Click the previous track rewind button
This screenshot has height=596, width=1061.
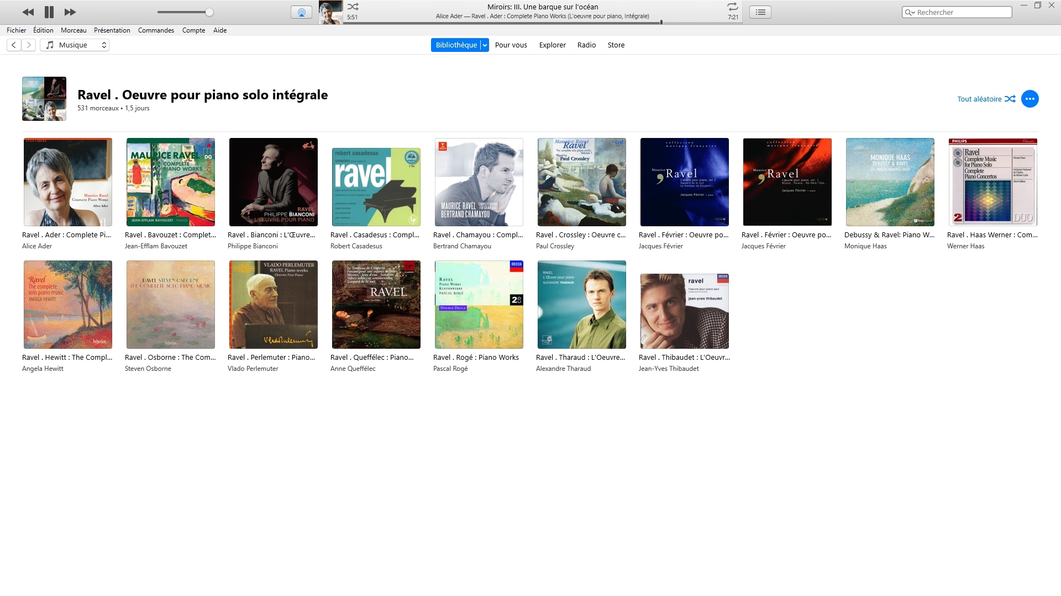pyautogui.click(x=28, y=12)
